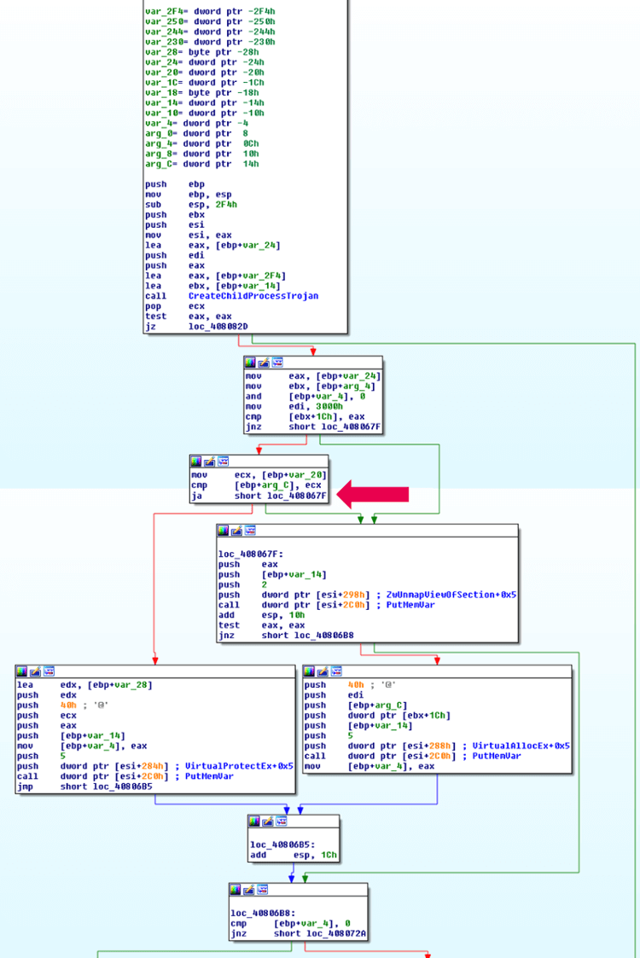Screen dimensions: 640x958
Task: Select the CreateChildProcessTrojan call target
Action: tap(253, 296)
